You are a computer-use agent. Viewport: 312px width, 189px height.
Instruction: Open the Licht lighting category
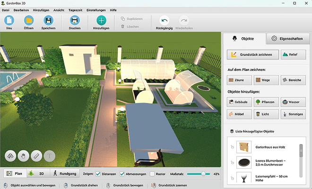pyautogui.click(x=266, y=114)
